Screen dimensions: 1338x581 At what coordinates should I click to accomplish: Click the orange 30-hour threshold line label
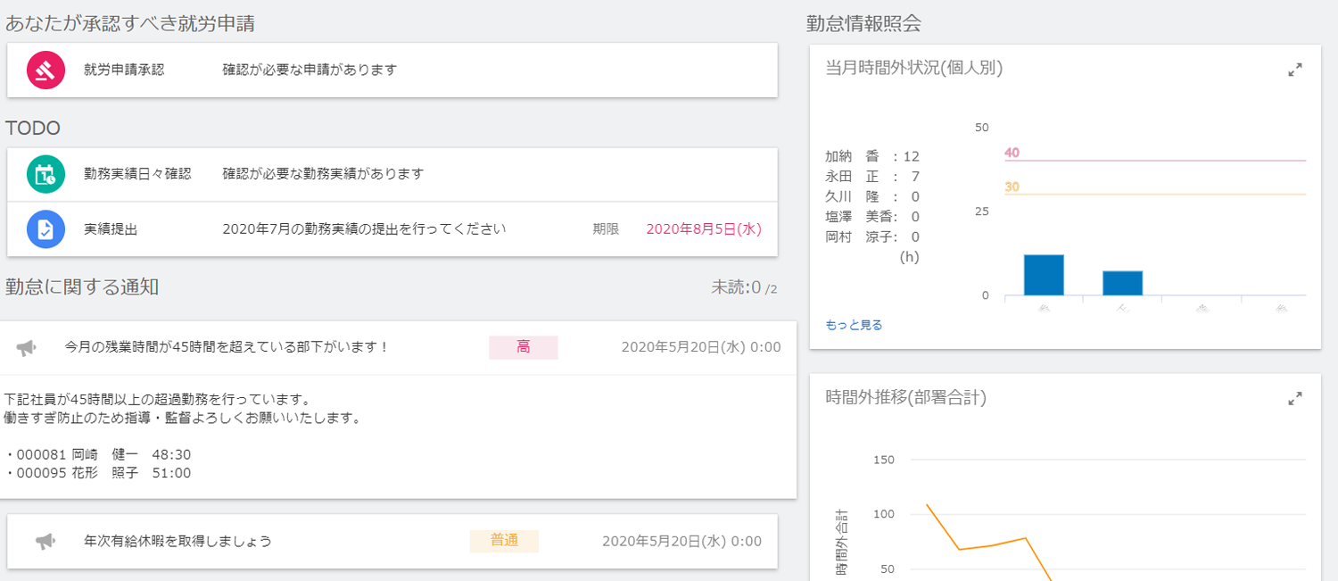1012,187
